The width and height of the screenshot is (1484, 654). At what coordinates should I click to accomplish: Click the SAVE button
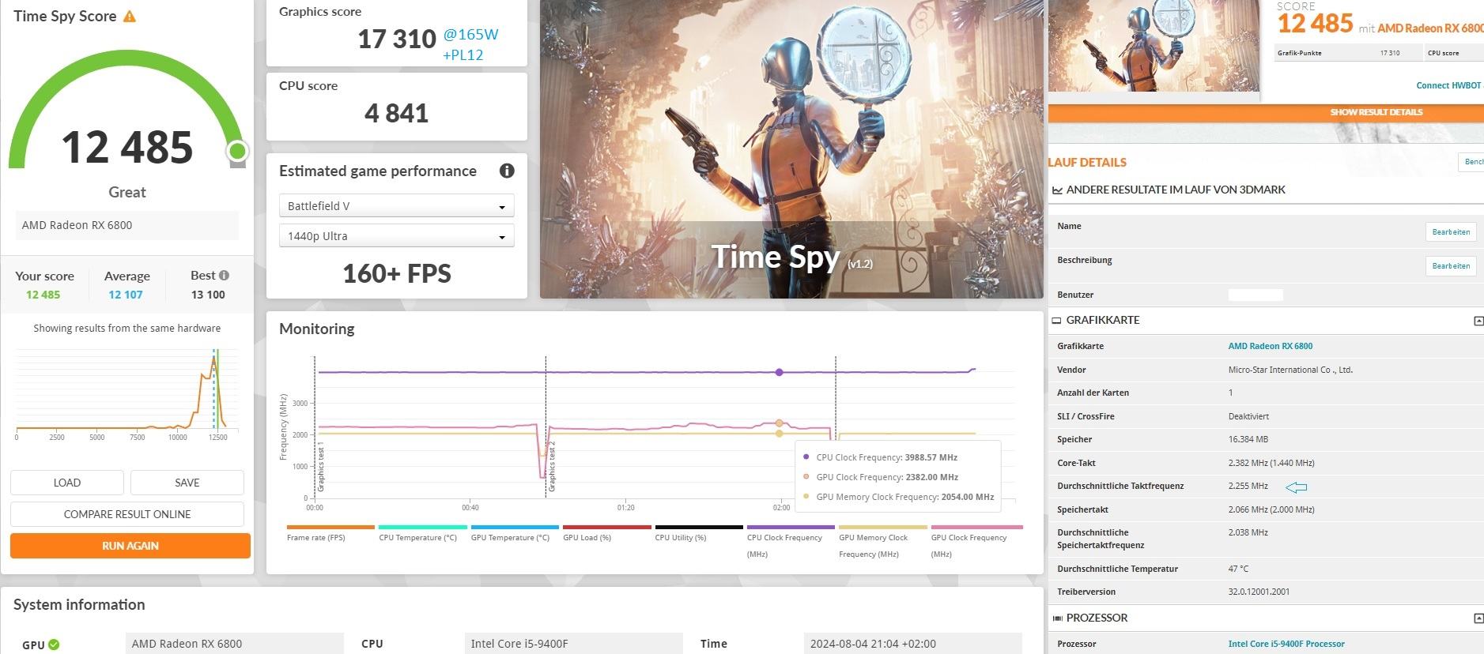[x=187, y=483]
